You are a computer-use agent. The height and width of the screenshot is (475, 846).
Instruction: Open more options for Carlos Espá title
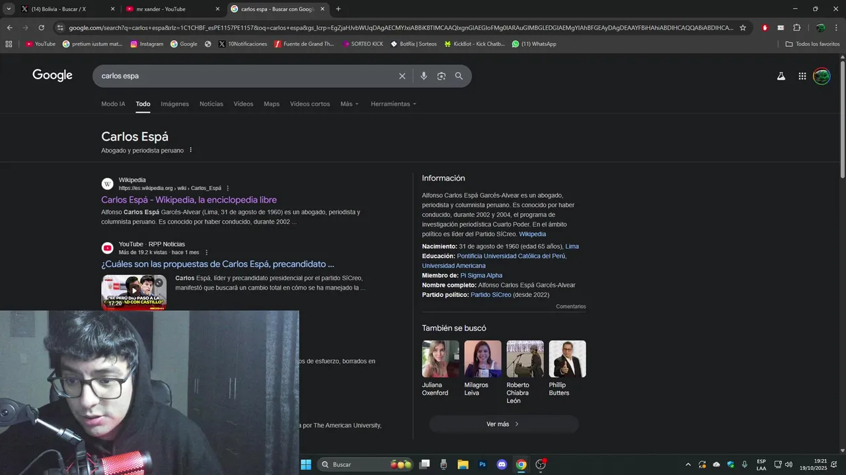coord(191,150)
